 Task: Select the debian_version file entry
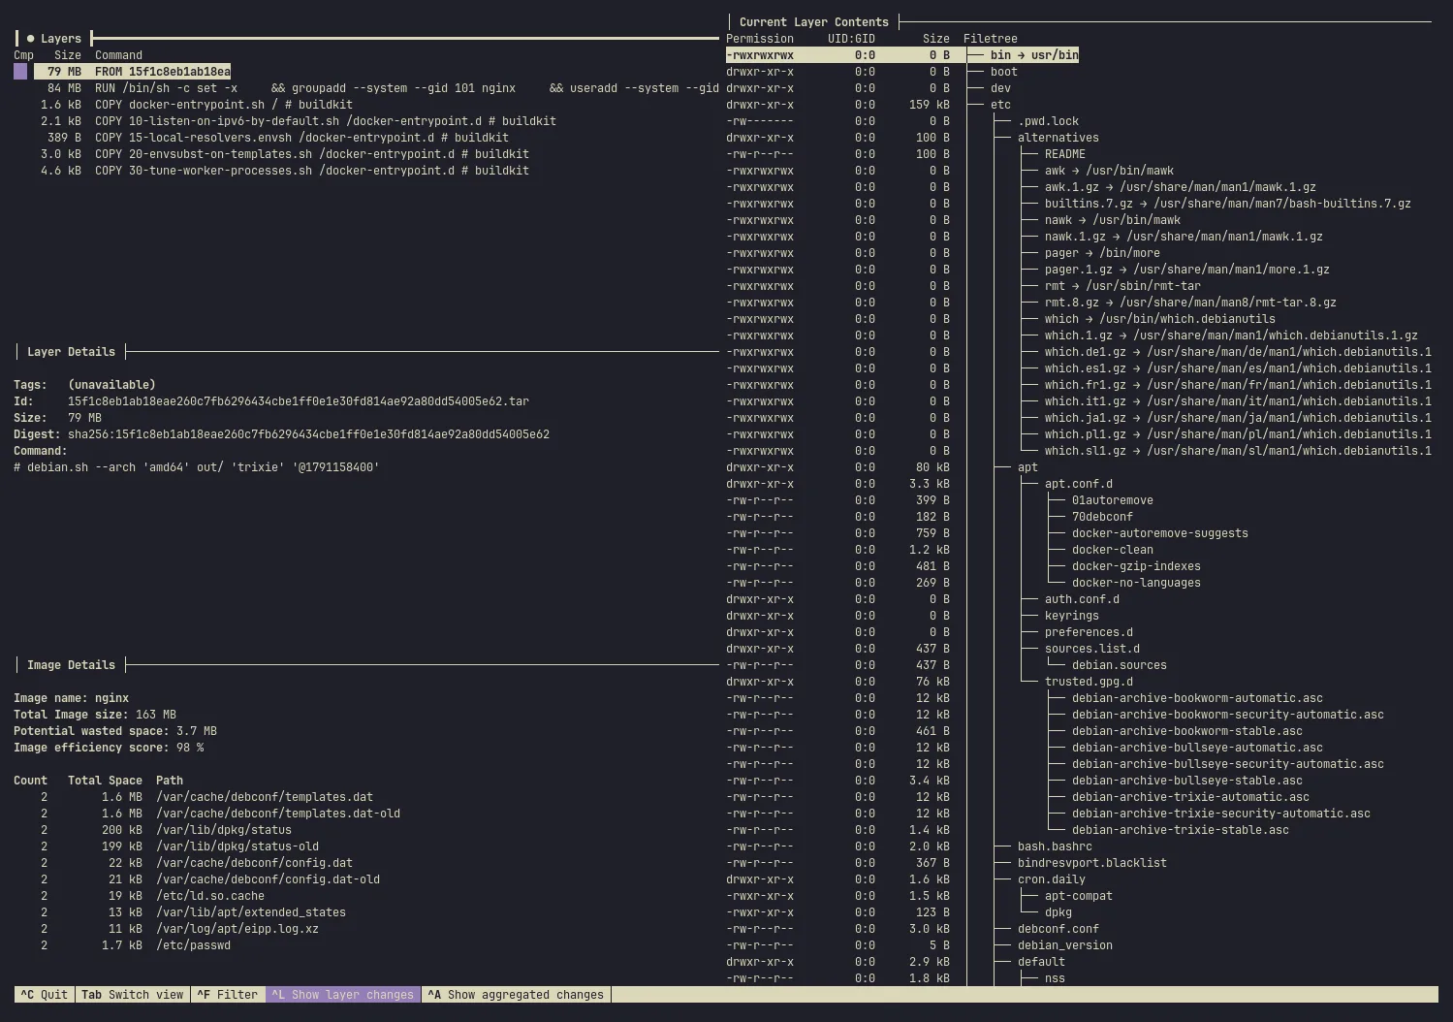coord(1065,945)
